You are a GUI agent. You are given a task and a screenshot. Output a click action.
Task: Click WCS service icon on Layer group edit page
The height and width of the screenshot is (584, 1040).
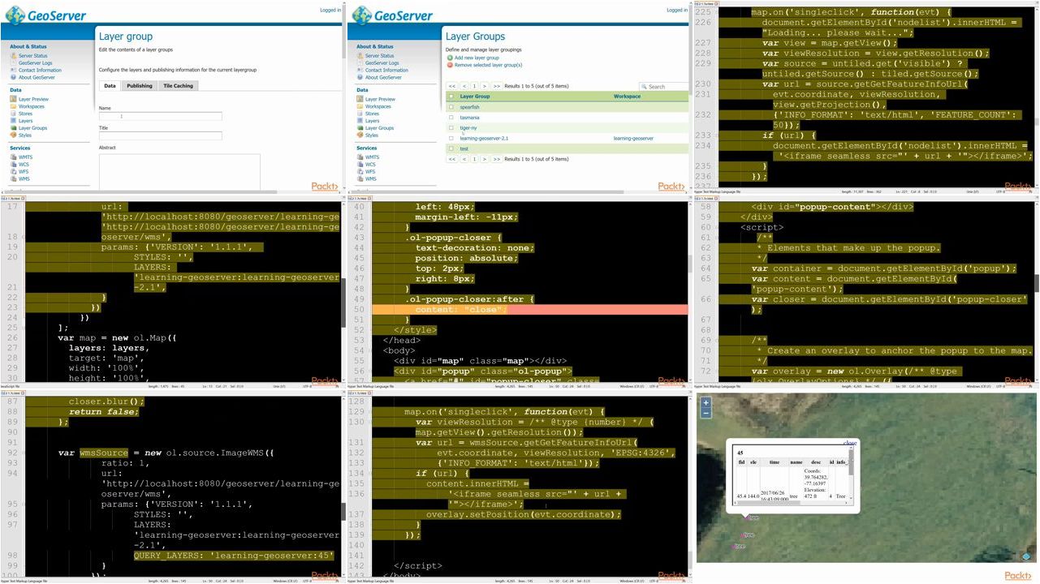(13, 165)
